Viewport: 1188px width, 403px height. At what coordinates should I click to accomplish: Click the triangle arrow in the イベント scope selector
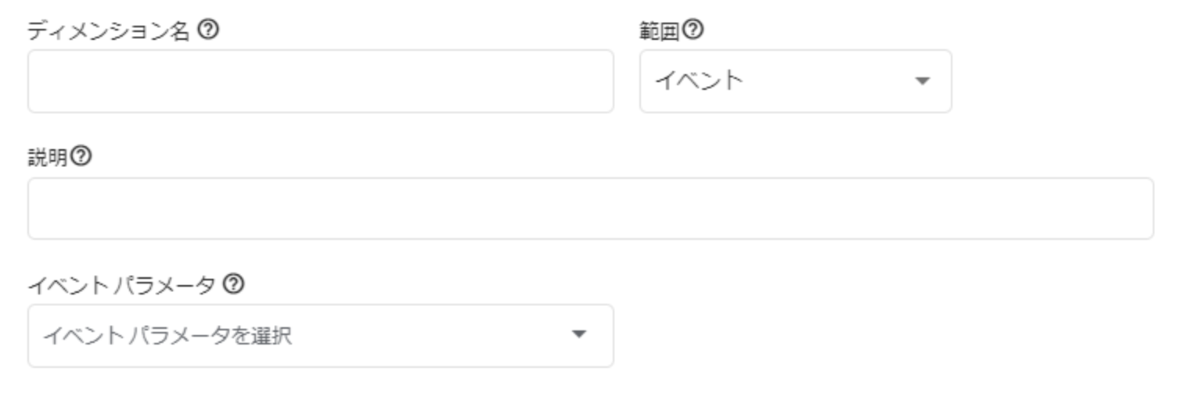click(x=923, y=80)
